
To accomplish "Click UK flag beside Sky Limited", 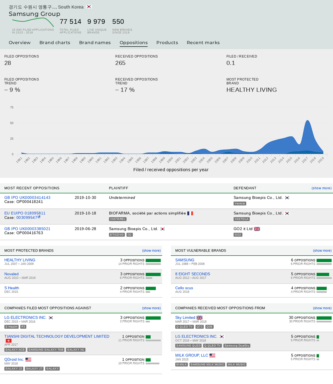I will pyautogui.click(x=200, y=317).
